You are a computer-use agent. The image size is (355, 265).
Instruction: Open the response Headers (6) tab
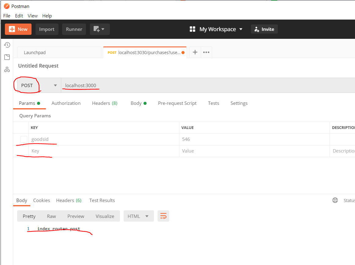pyautogui.click(x=69, y=200)
